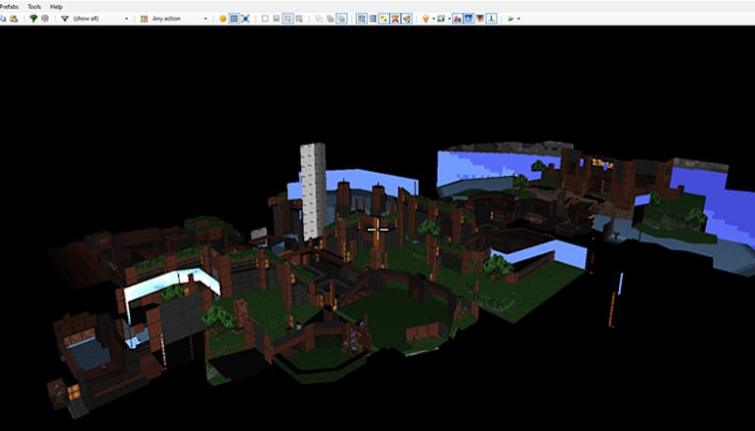Screen dimensions: 755x431
Task: Expand the green model icon's dropdown arrow
Action: click(449, 19)
